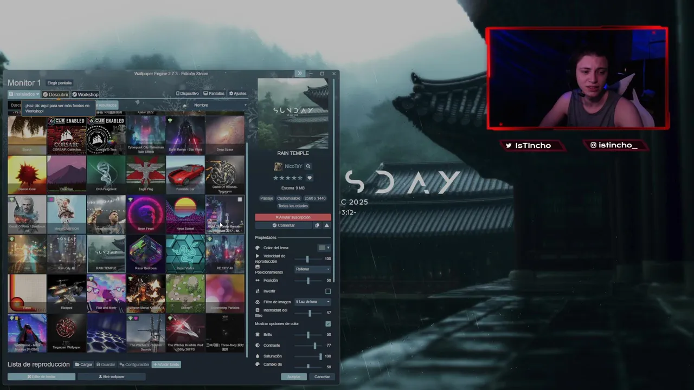The height and width of the screenshot is (390, 694).
Task: Click the warning report triangle icon
Action: click(x=326, y=225)
